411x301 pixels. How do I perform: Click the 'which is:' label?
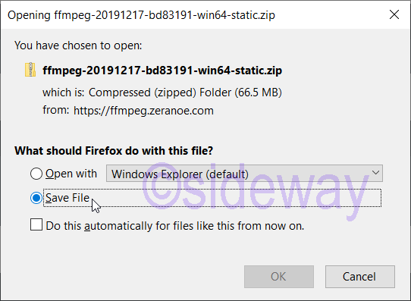pyautogui.click(x=64, y=92)
